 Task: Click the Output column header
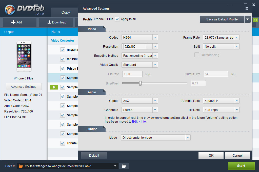coord(24,32)
